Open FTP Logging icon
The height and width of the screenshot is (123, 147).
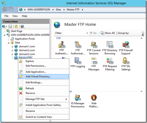point(78,62)
